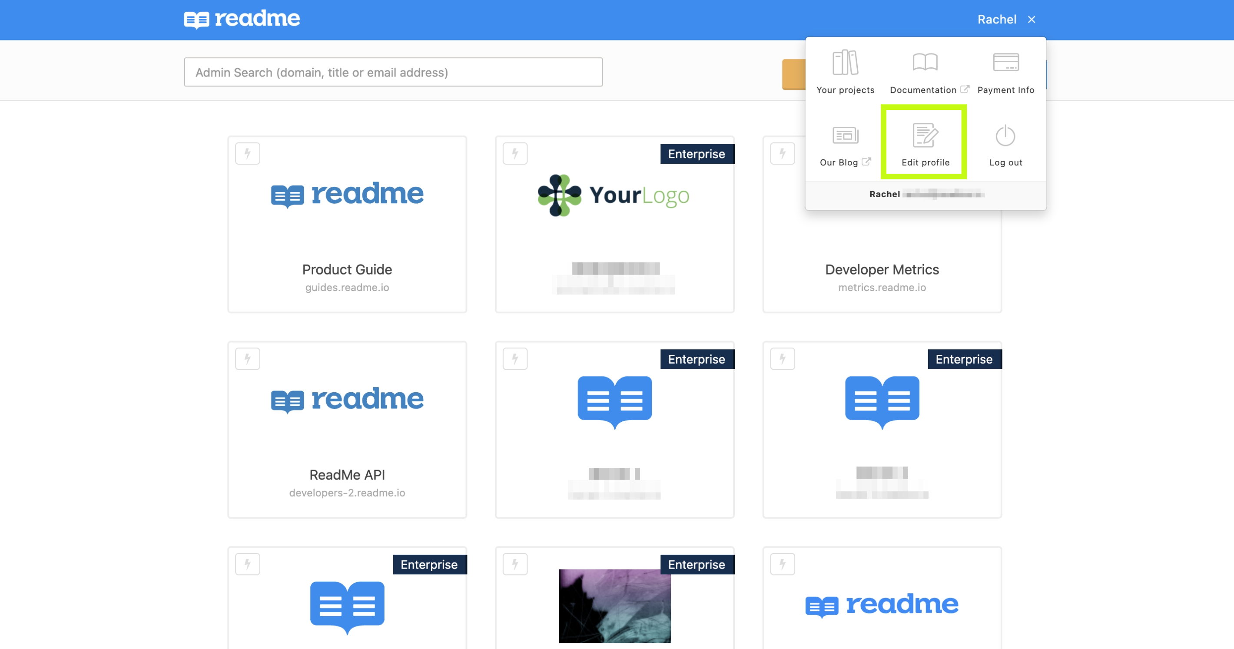Open the ReadMe API project

point(347,475)
